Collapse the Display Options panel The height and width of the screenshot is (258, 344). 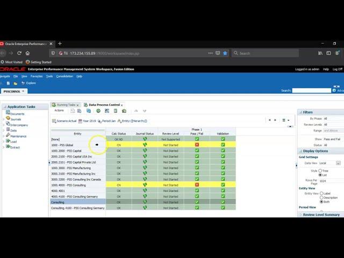point(300,151)
